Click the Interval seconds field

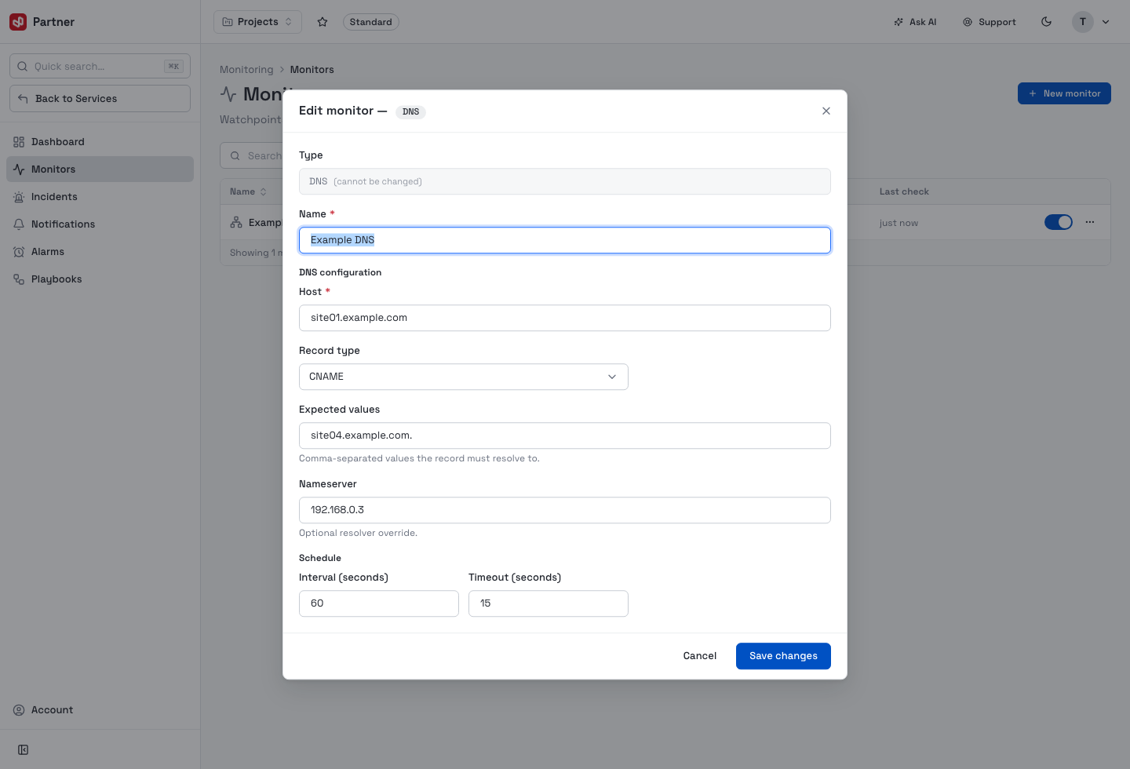click(x=379, y=603)
